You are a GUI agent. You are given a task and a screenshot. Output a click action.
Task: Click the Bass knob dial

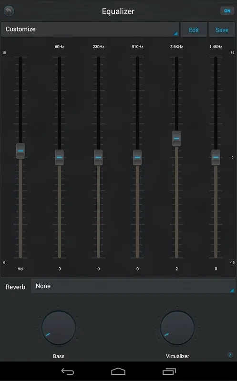click(59, 328)
